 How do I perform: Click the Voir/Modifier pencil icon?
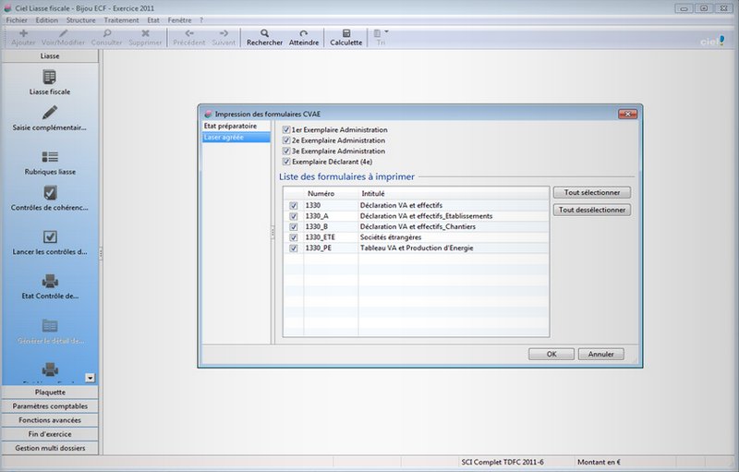coord(63,33)
